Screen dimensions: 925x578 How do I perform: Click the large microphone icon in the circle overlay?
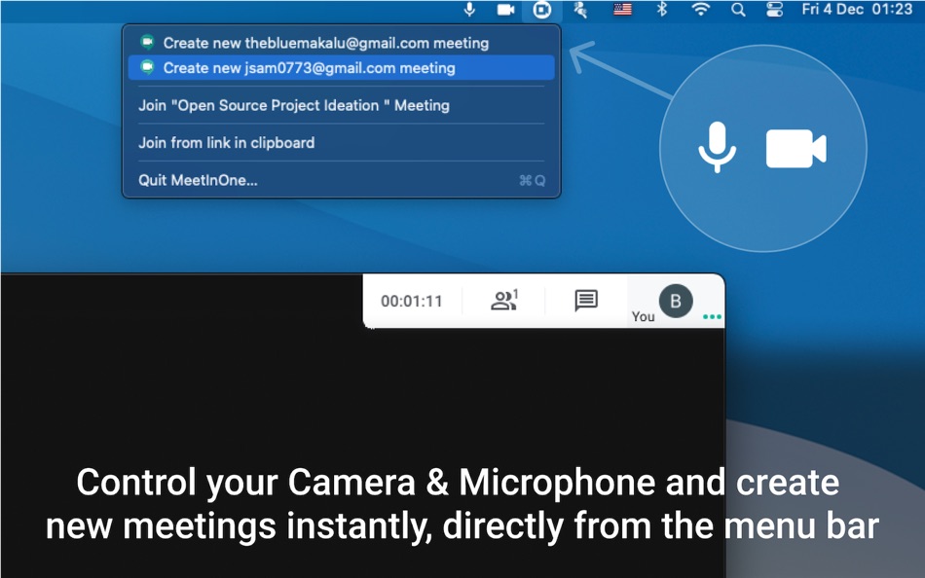pos(717,148)
